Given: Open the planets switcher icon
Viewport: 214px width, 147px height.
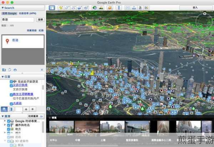Looking at the screenshot, I should 110,8.
